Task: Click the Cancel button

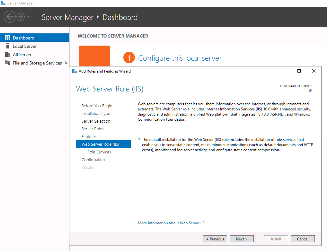Action: click(303, 239)
